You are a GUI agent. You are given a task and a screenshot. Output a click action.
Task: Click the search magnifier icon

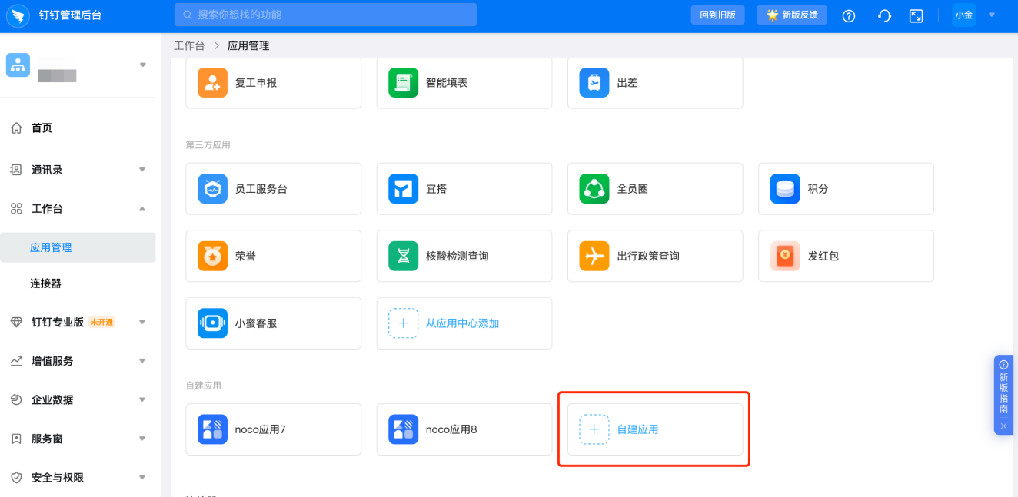pyautogui.click(x=187, y=15)
